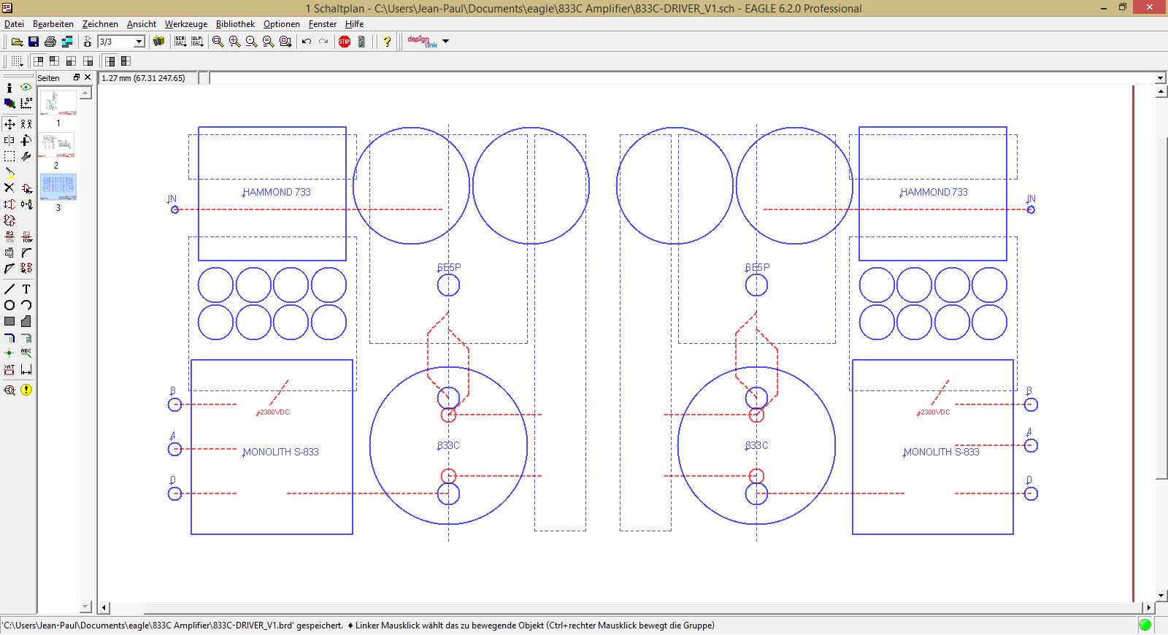
Task: Select the Delete tool
Action: tap(9, 188)
